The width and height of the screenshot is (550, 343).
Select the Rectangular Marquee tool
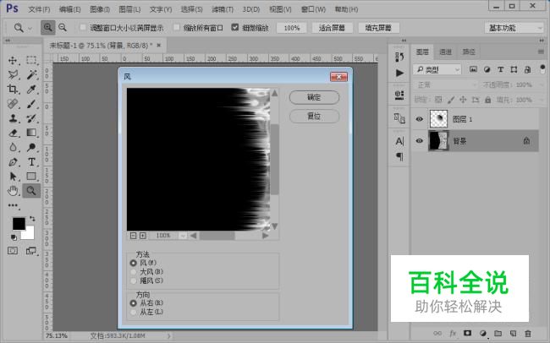(x=31, y=60)
